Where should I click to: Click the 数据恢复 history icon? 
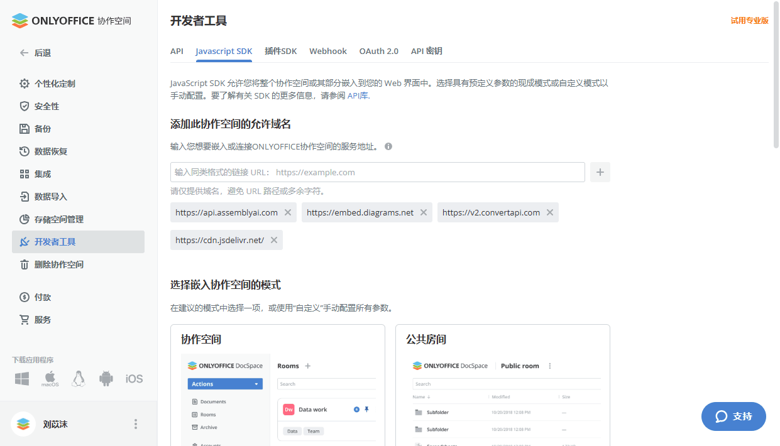[25, 151]
